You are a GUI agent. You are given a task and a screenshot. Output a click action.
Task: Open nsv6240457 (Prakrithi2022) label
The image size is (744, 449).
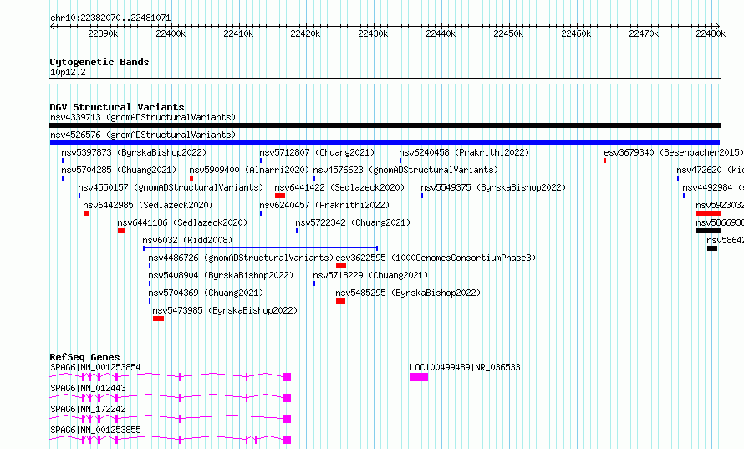click(324, 205)
